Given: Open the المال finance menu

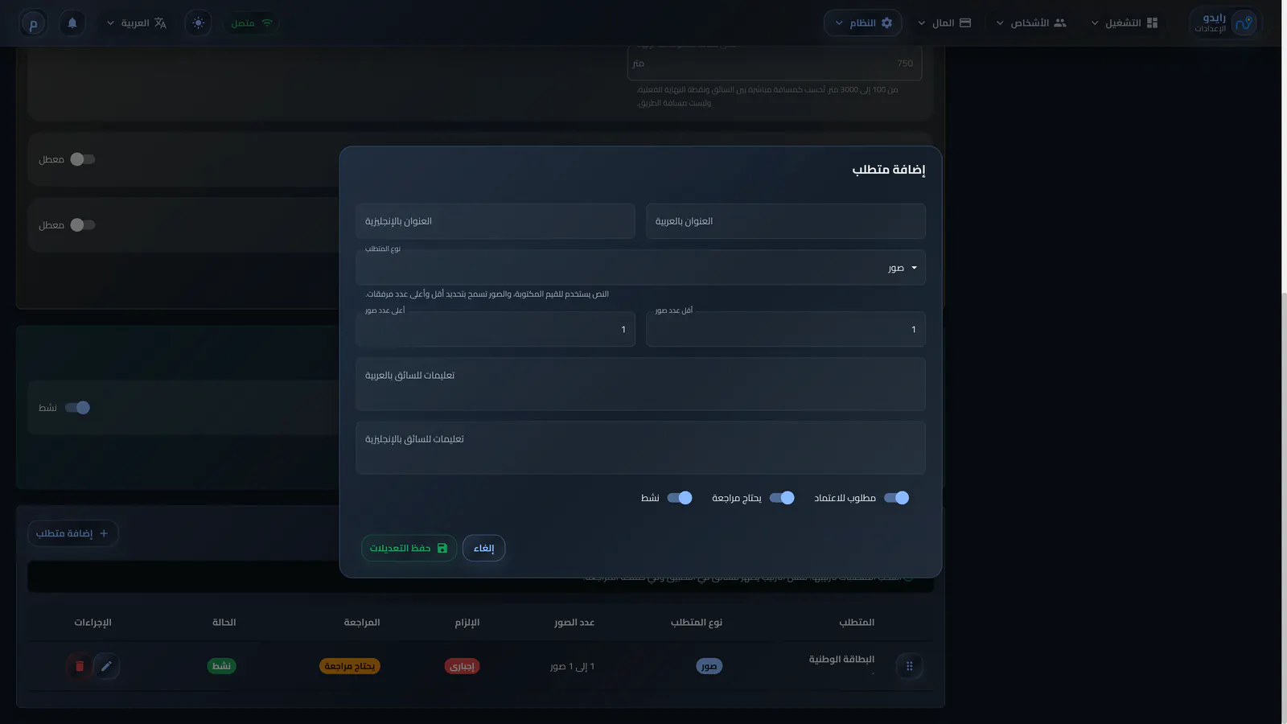Looking at the screenshot, I should [x=944, y=23].
